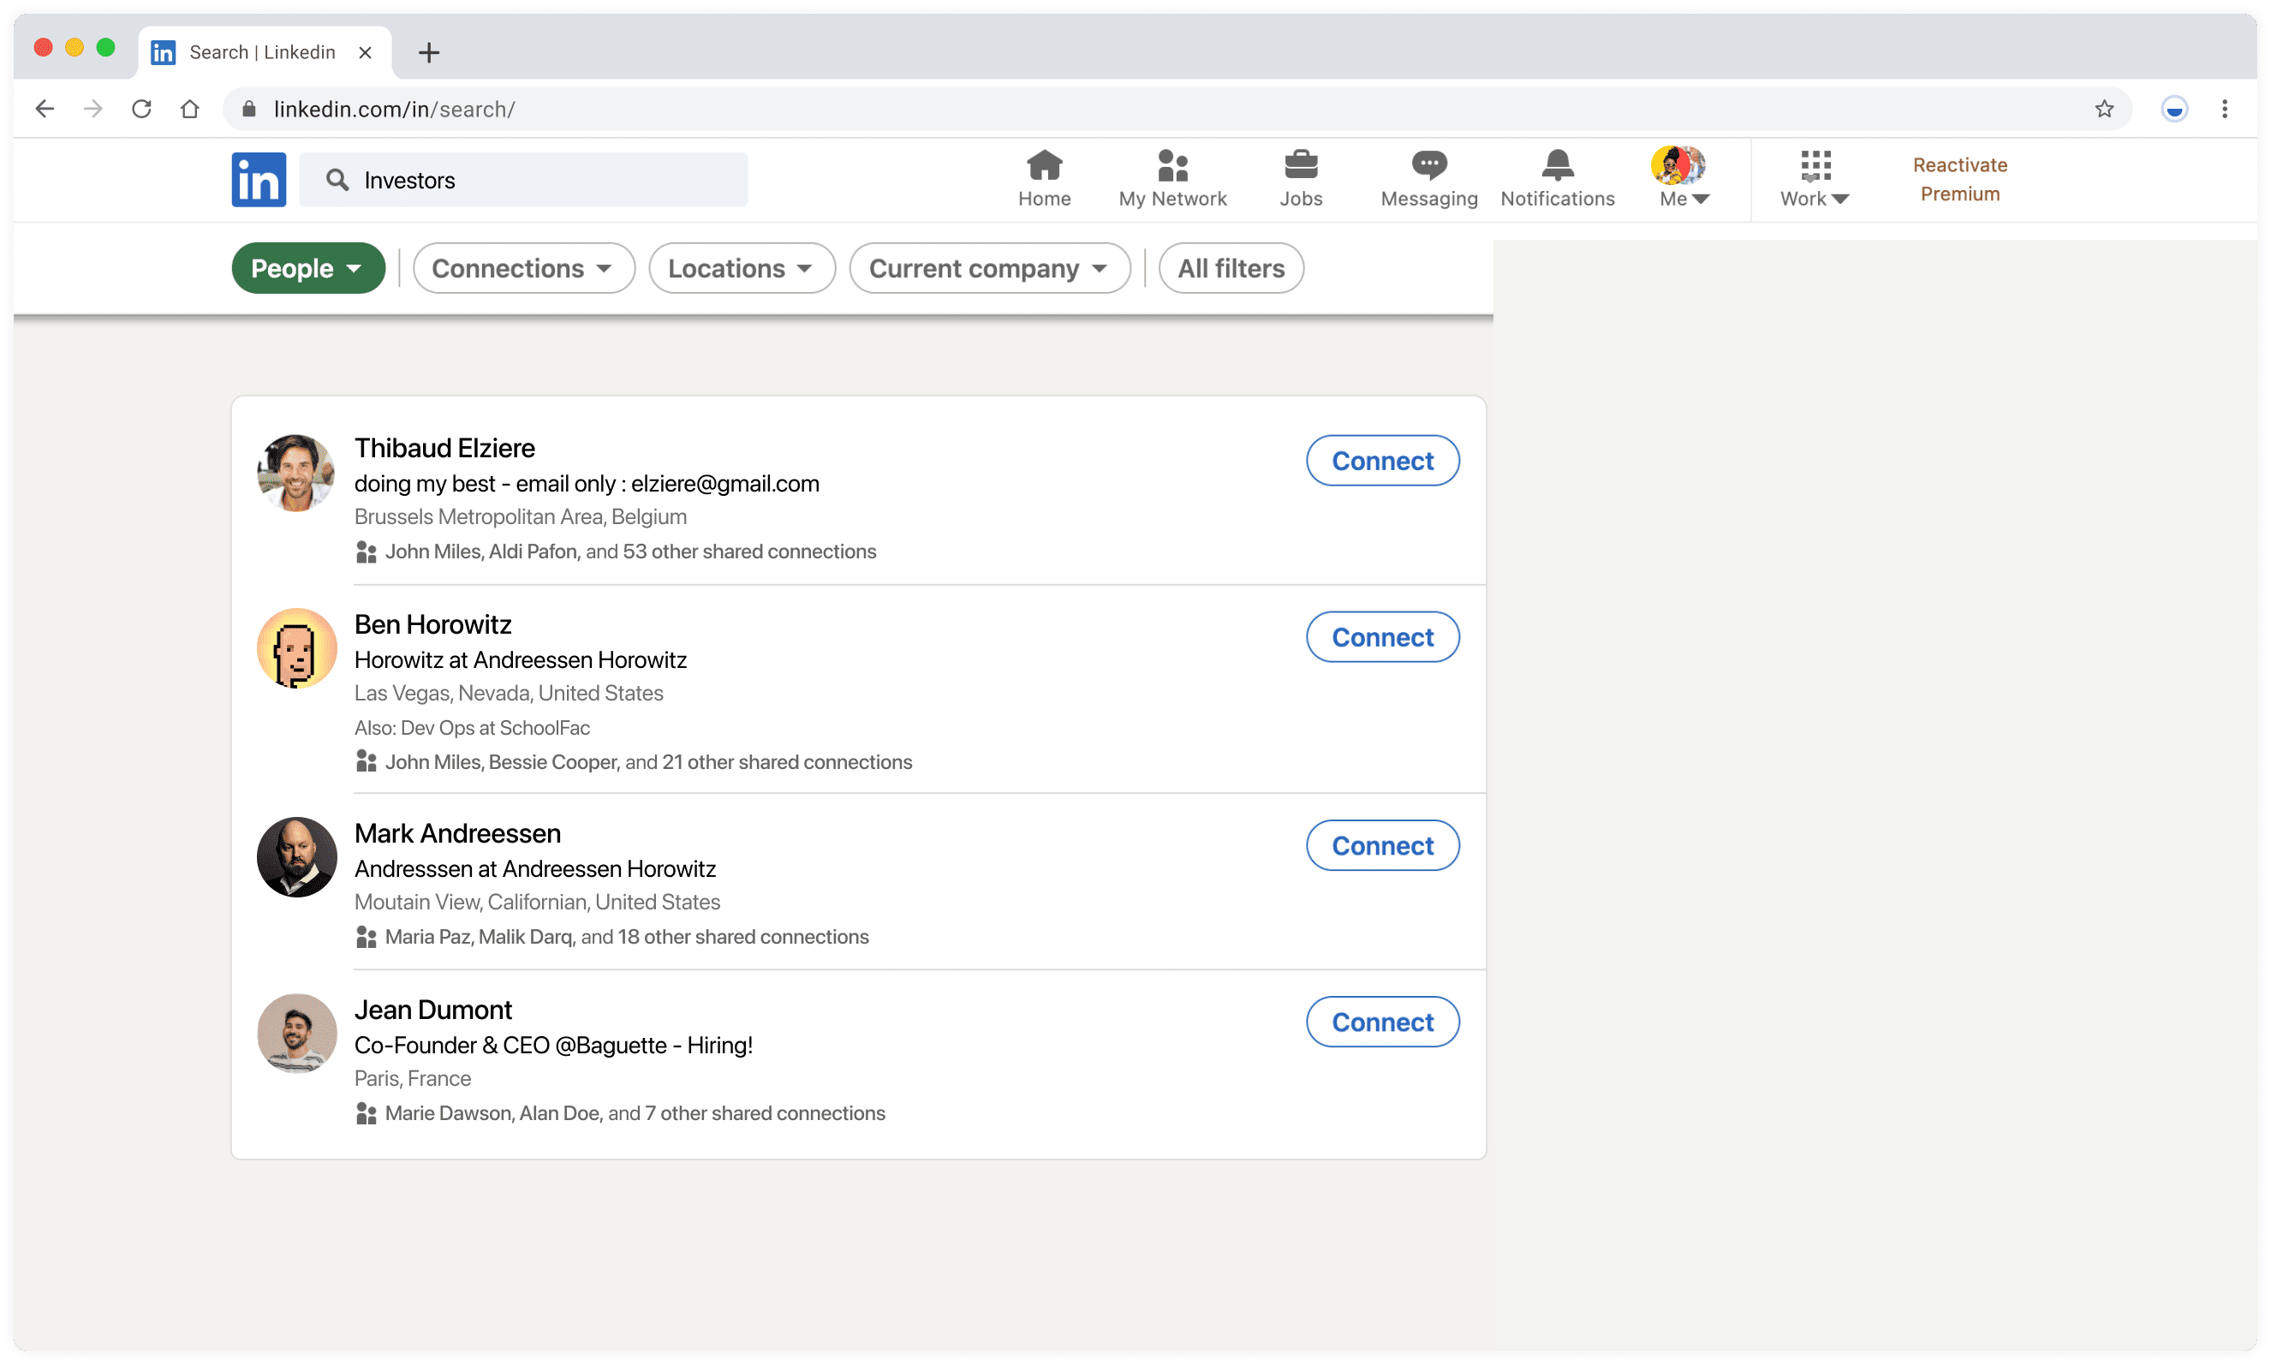Open Thibaud Elziere's profile photo
Viewport: 2271px width, 1365px height.
click(x=296, y=473)
